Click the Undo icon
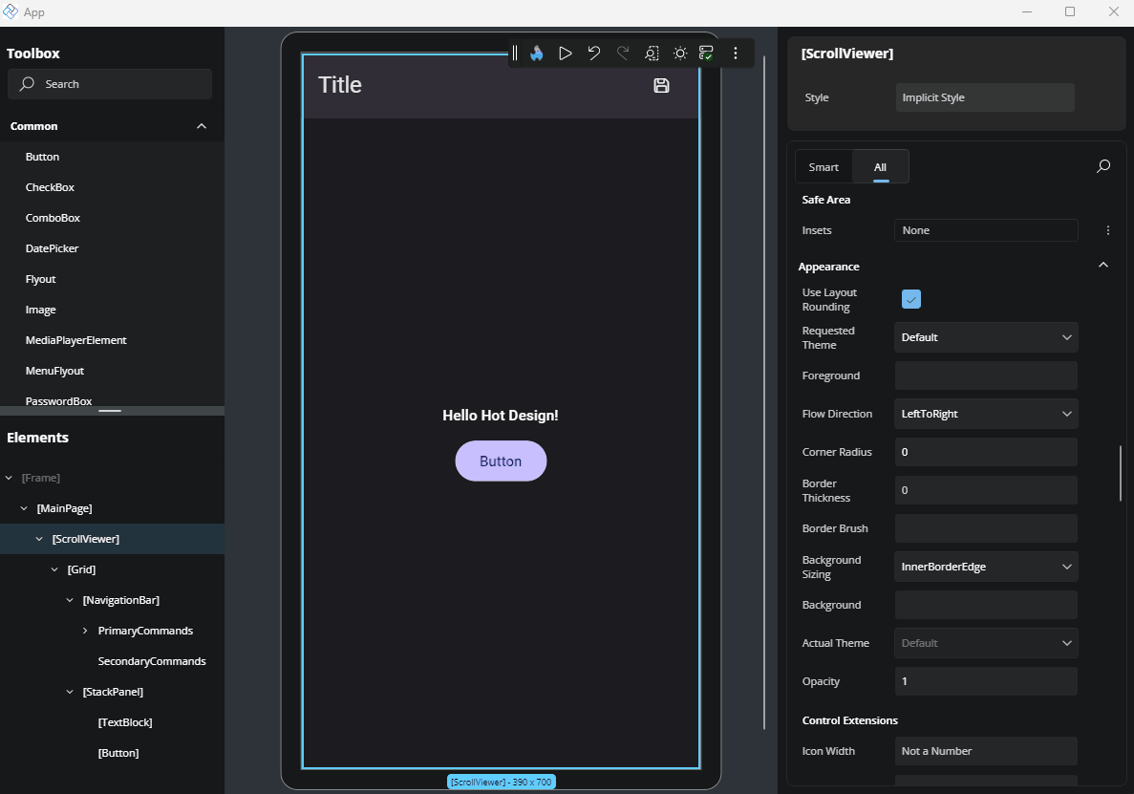 pyautogui.click(x=593, y=53)
